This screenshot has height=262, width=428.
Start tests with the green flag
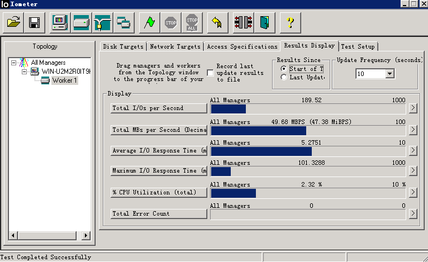pyautogui.click(x=149, y=23)
